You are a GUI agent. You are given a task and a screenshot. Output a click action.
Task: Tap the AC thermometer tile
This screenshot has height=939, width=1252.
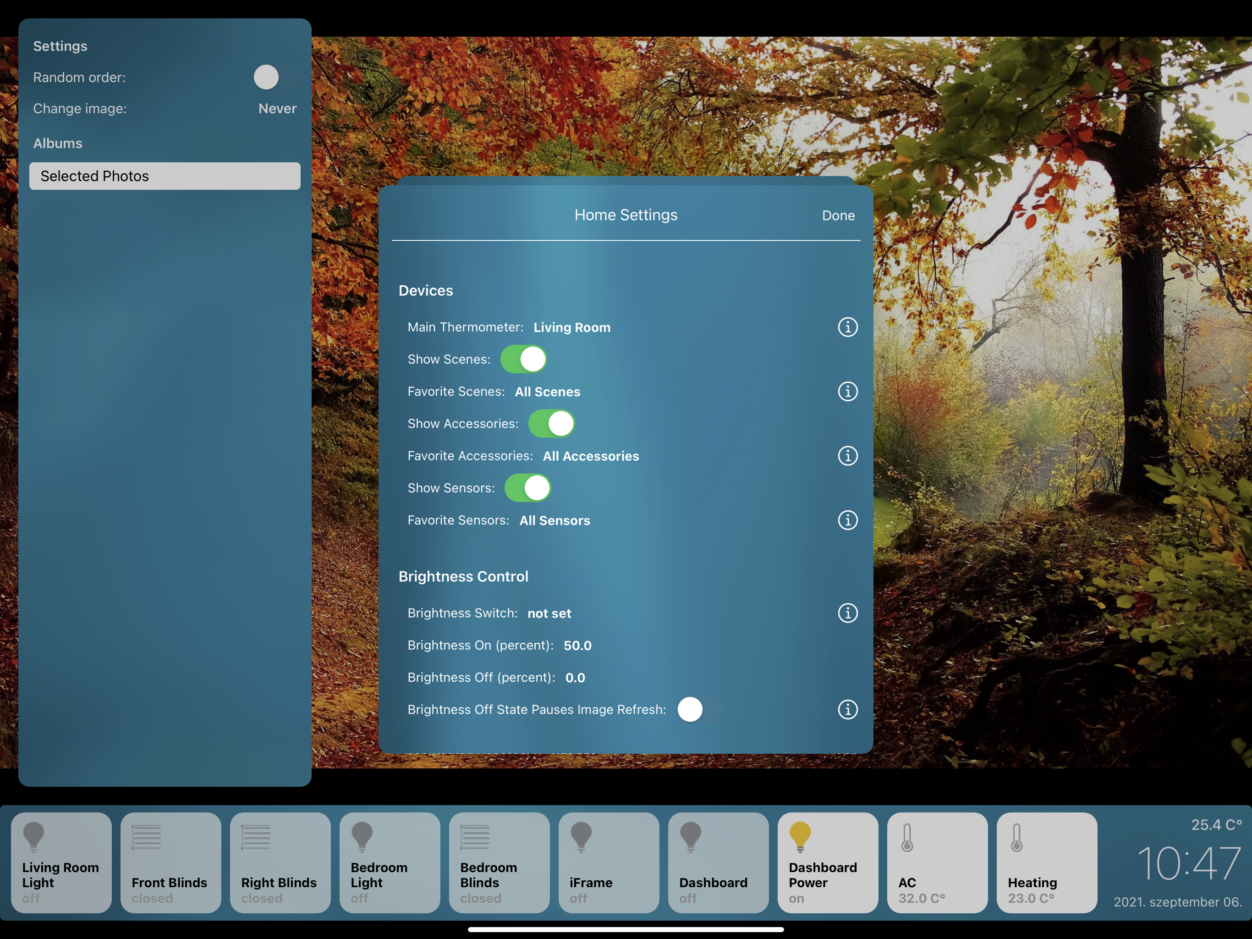[937, 862]
